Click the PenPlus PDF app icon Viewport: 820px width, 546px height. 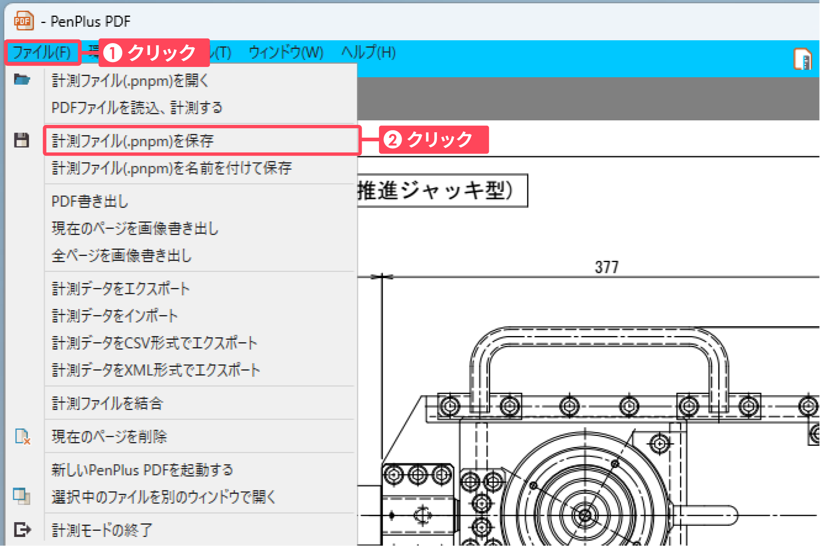(24, 21)
